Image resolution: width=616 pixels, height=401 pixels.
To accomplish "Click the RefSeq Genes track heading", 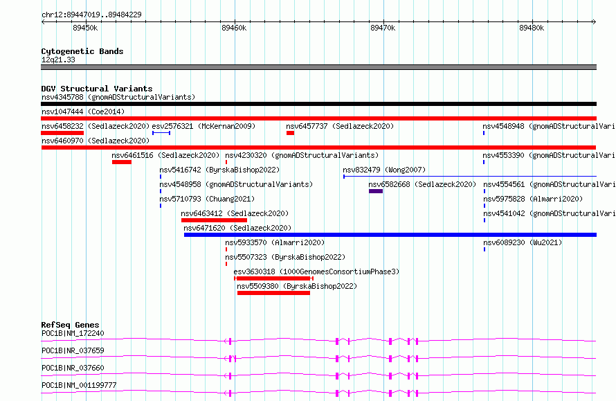I will coord(70,325).
